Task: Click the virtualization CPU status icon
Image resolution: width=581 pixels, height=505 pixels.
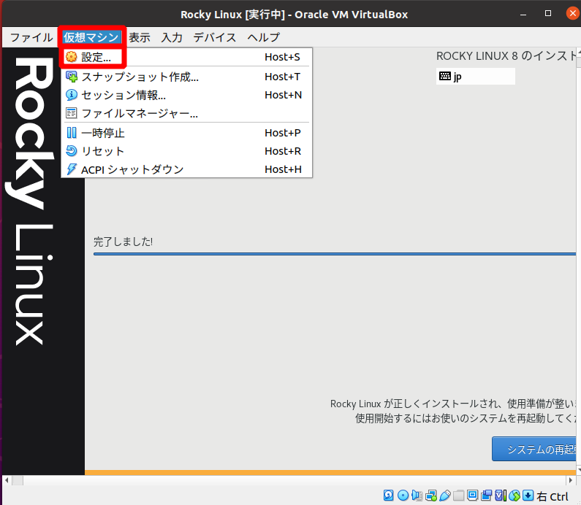Action: [501, 495]
